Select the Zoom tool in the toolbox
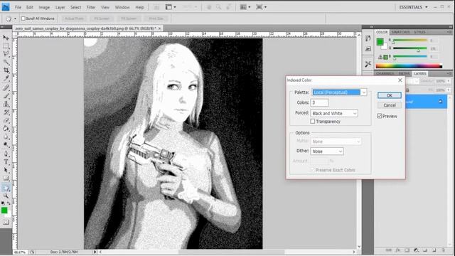Screen dimensions: 455x256 [6, 196]
